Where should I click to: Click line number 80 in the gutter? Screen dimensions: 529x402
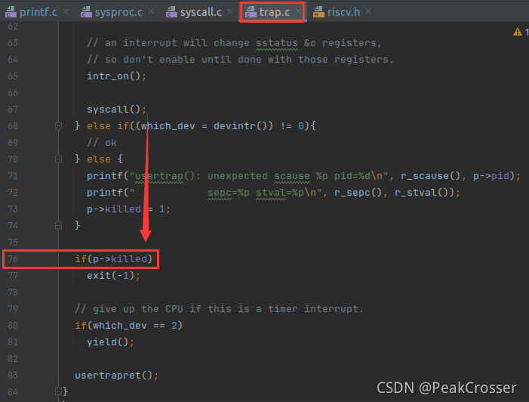click(x=13, y=326)
